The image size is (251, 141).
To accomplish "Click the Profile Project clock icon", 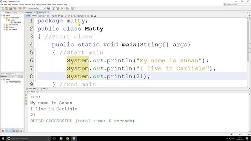I will coord(73,8).
